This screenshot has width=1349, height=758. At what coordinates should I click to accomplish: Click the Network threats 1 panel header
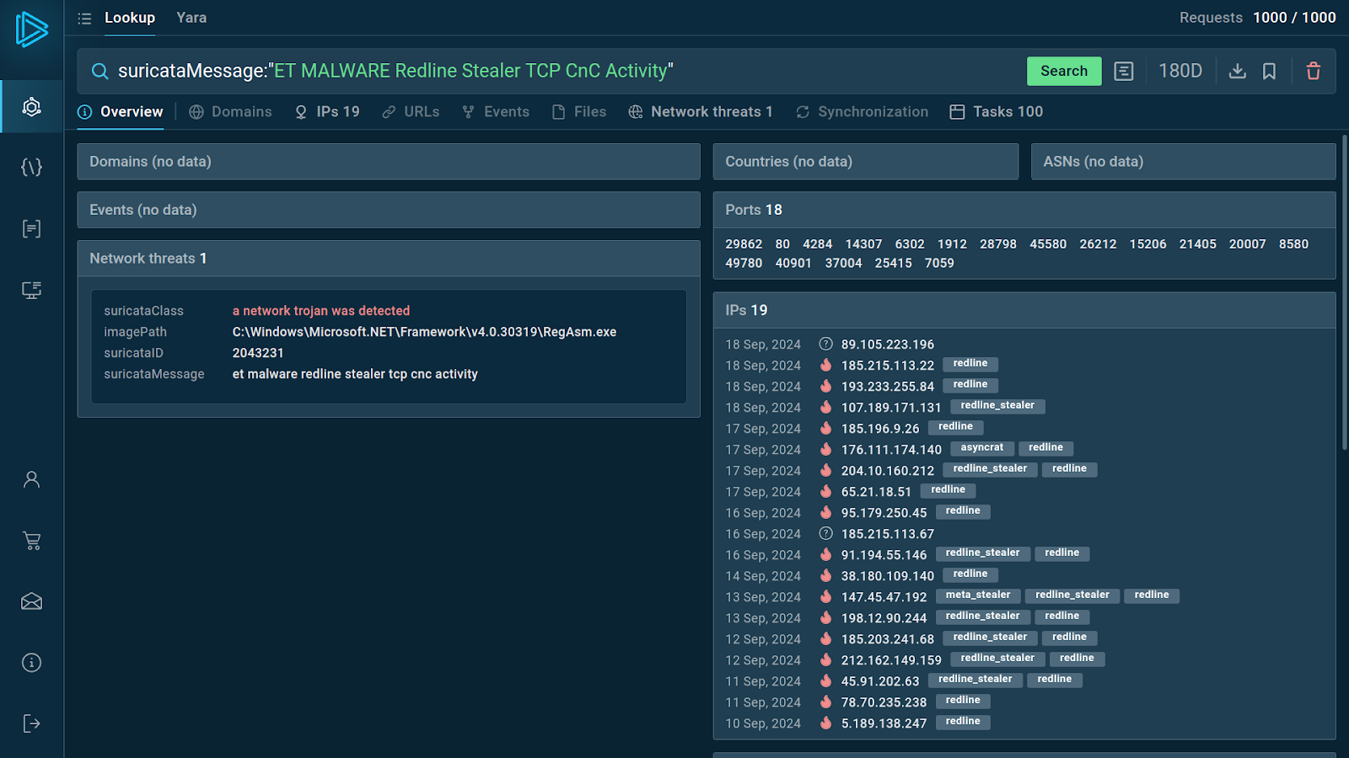tap(389, 259)
